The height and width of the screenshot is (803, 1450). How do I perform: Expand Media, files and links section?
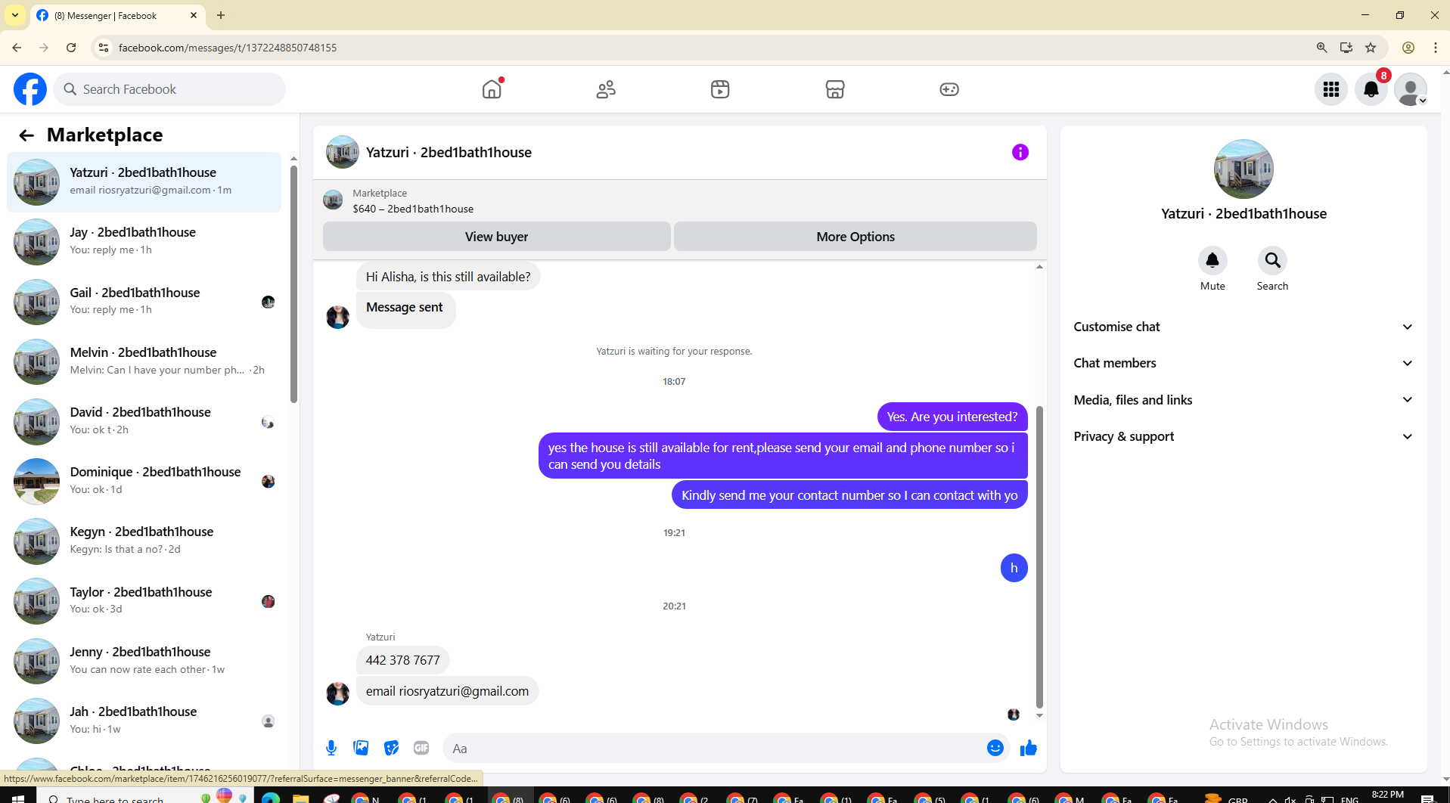[1244, 400]
